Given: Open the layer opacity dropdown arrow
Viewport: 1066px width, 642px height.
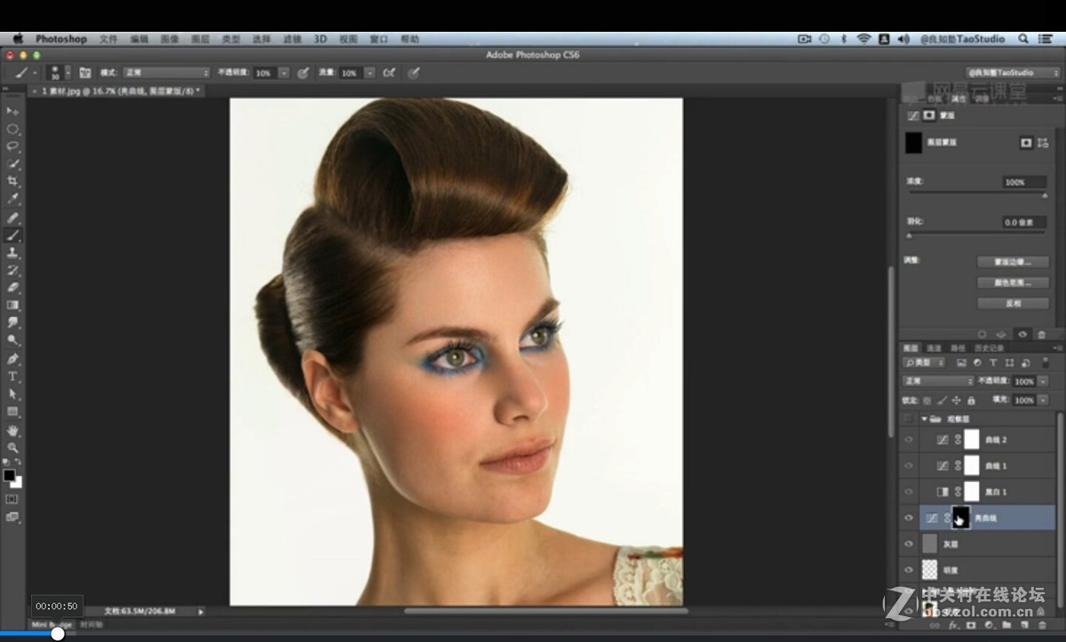Looking at the screenshot, I should point(1042,381).
